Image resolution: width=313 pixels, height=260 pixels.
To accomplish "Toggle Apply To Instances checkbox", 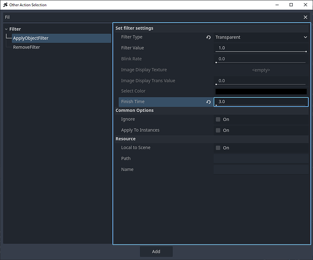I will (218, 131).
